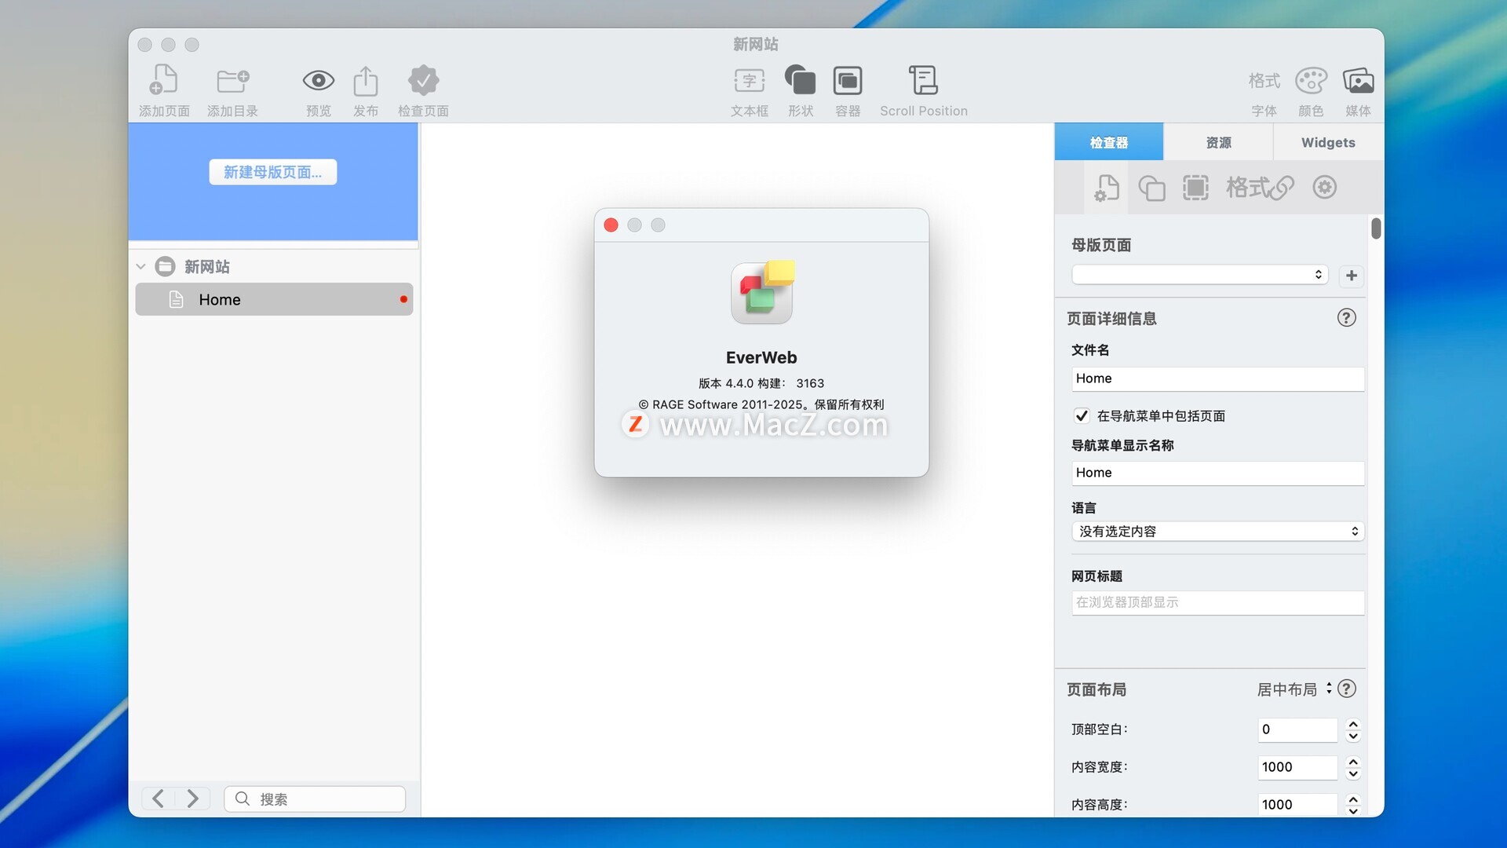Open the Media (媒体) browser
The image size is (1507, 848).
coord(1358,80)
